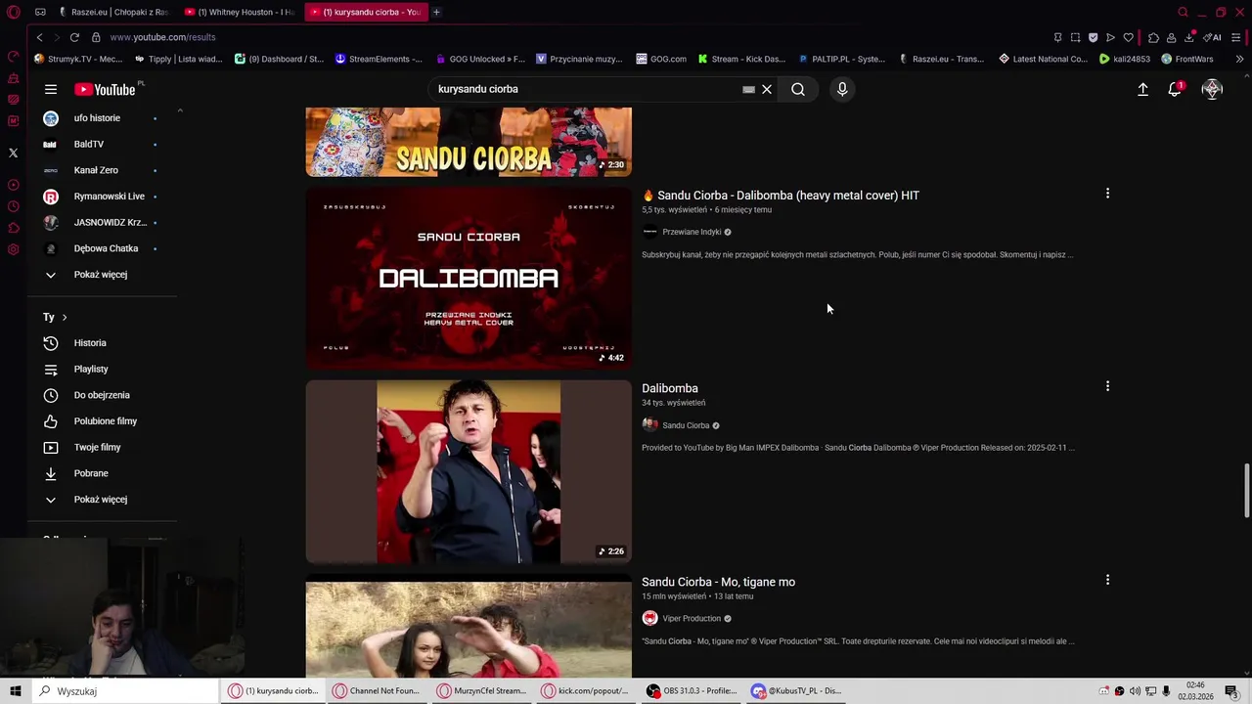Visit the Viper Production channel

pos(692,618)
